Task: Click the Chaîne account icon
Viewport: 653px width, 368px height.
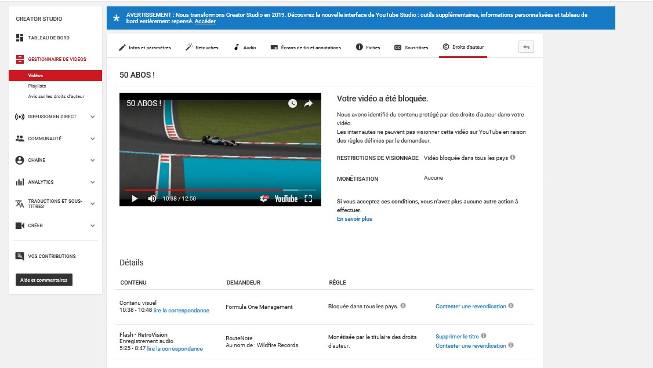Action: 20,161
